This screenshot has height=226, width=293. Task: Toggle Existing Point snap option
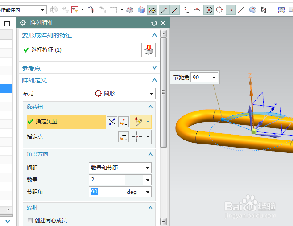click(x=231, y=10)
